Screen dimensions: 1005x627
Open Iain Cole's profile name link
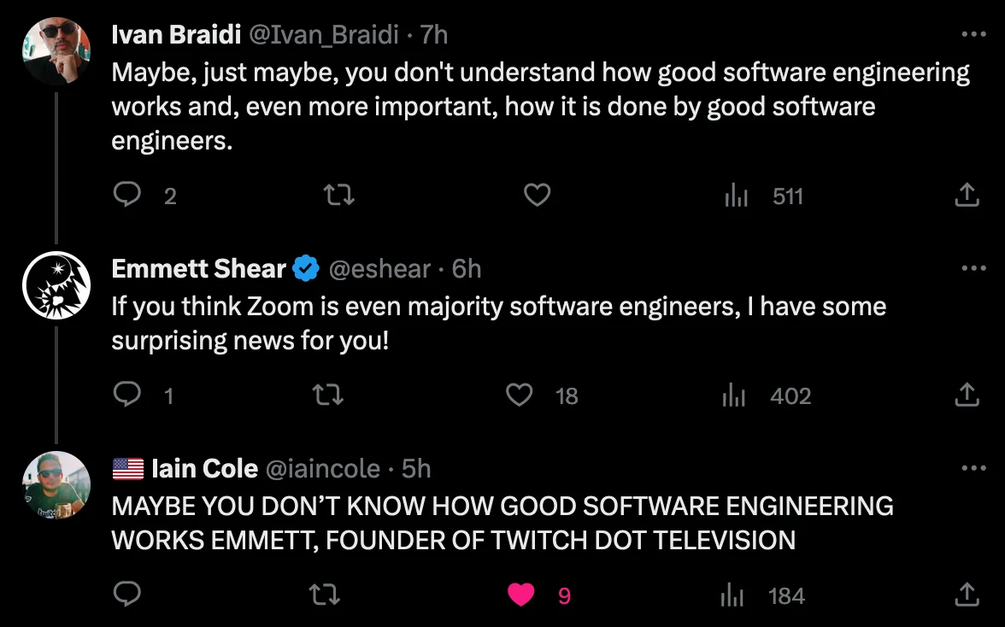pos(204,469)
